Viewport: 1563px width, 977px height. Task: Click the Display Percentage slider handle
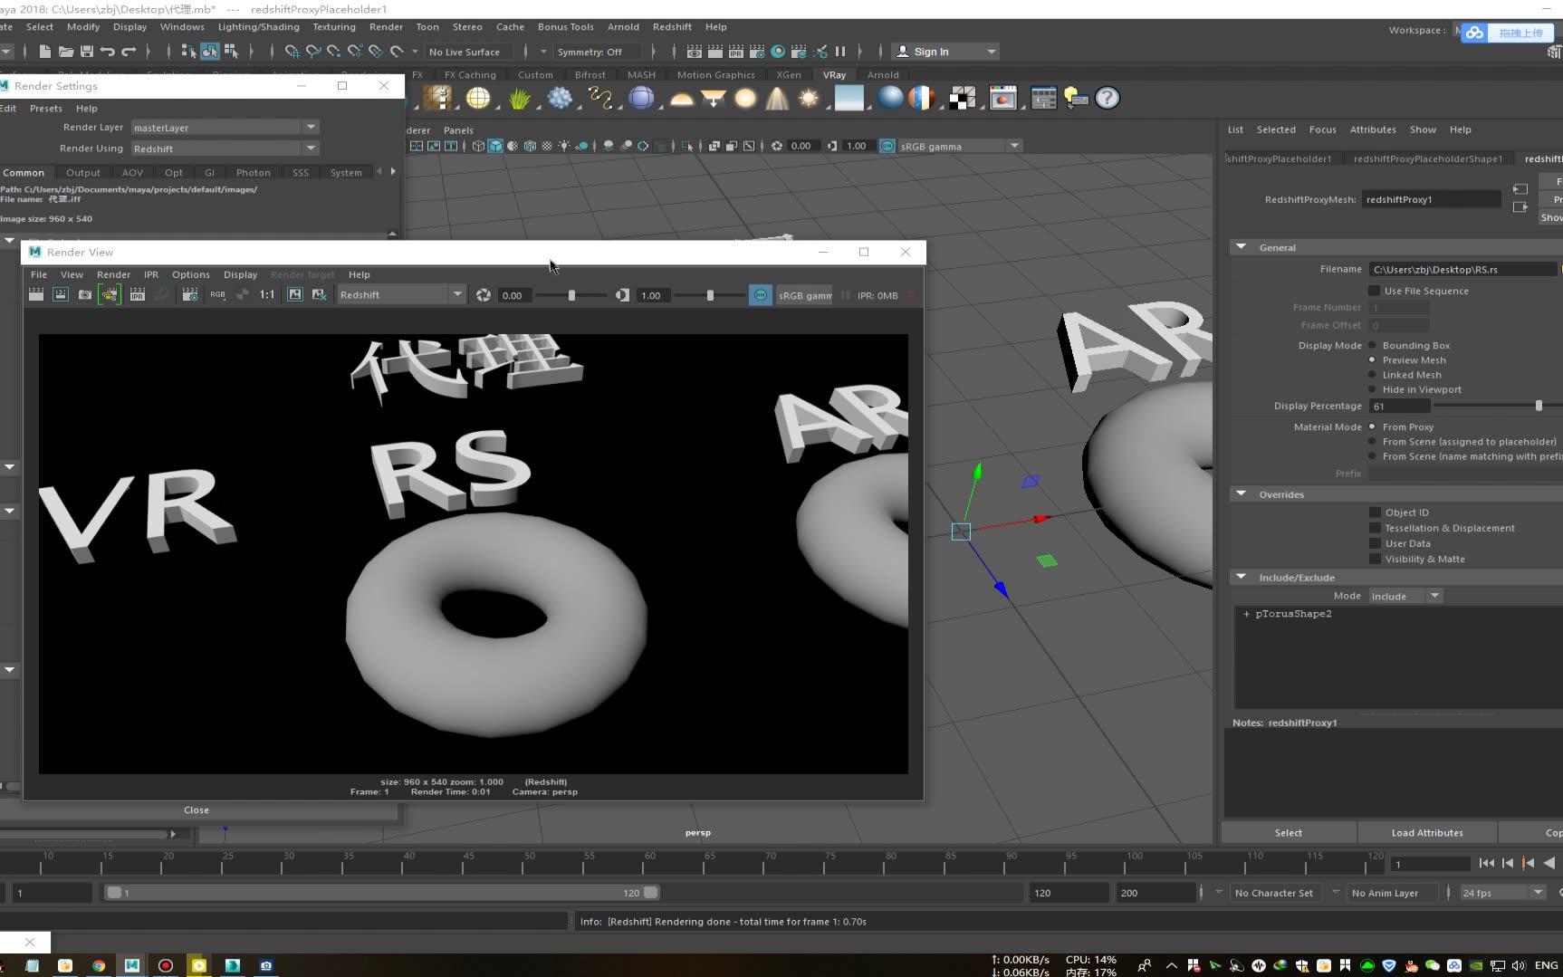point(1539,406)
